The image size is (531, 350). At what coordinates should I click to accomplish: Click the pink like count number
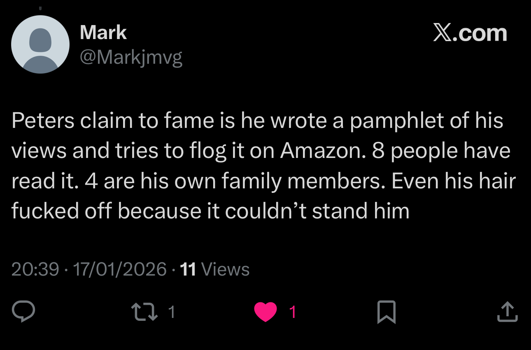pyautogui.click(x=292, y=312)
